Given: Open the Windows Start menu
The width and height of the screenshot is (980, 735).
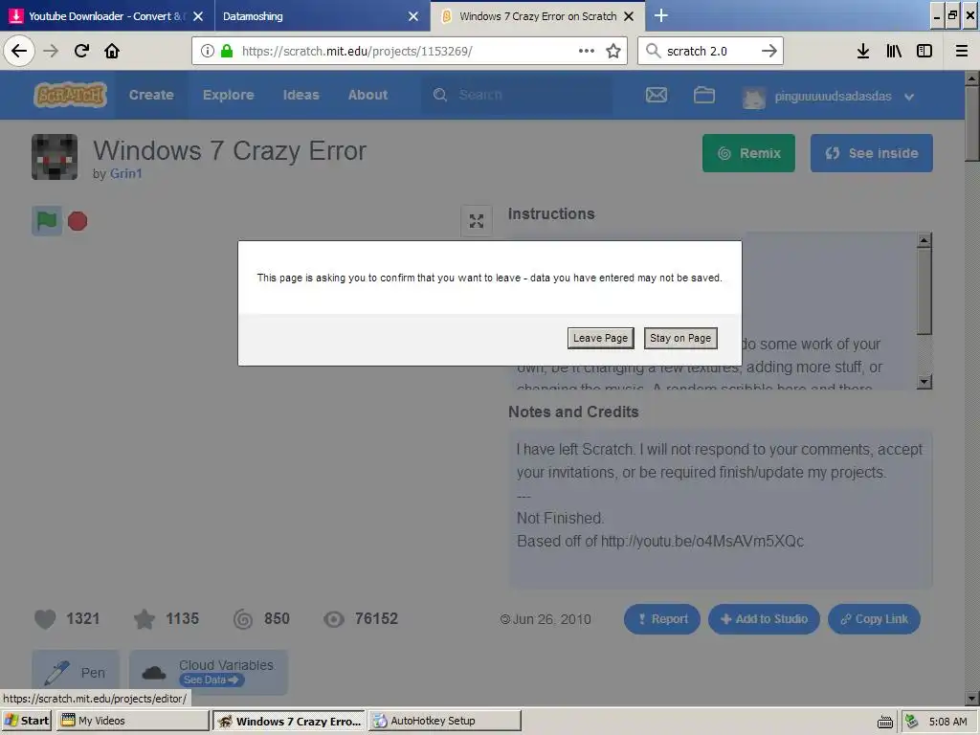Looking at the screenshot, I should (27, 721).
